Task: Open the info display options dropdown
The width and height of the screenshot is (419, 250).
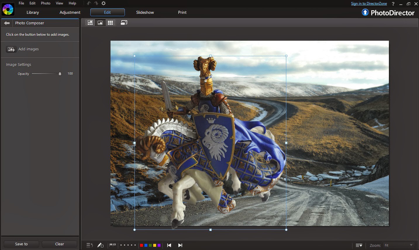Action: (359, 245)
